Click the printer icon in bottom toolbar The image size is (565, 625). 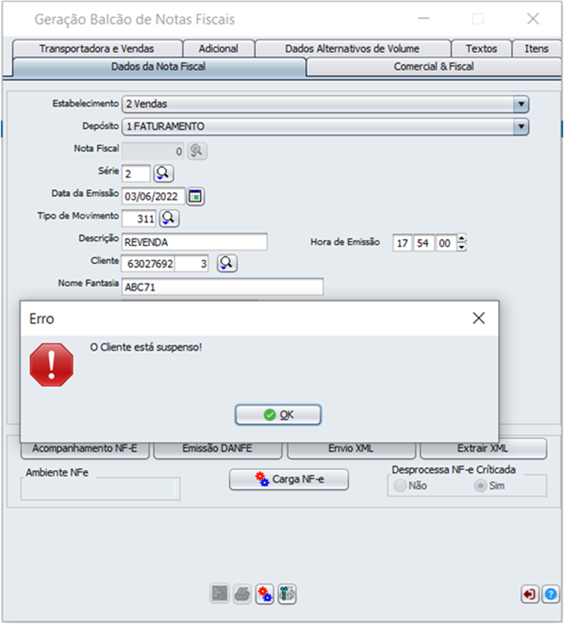(242, 594)
